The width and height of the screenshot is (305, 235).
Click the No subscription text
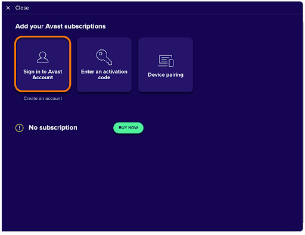53,127
